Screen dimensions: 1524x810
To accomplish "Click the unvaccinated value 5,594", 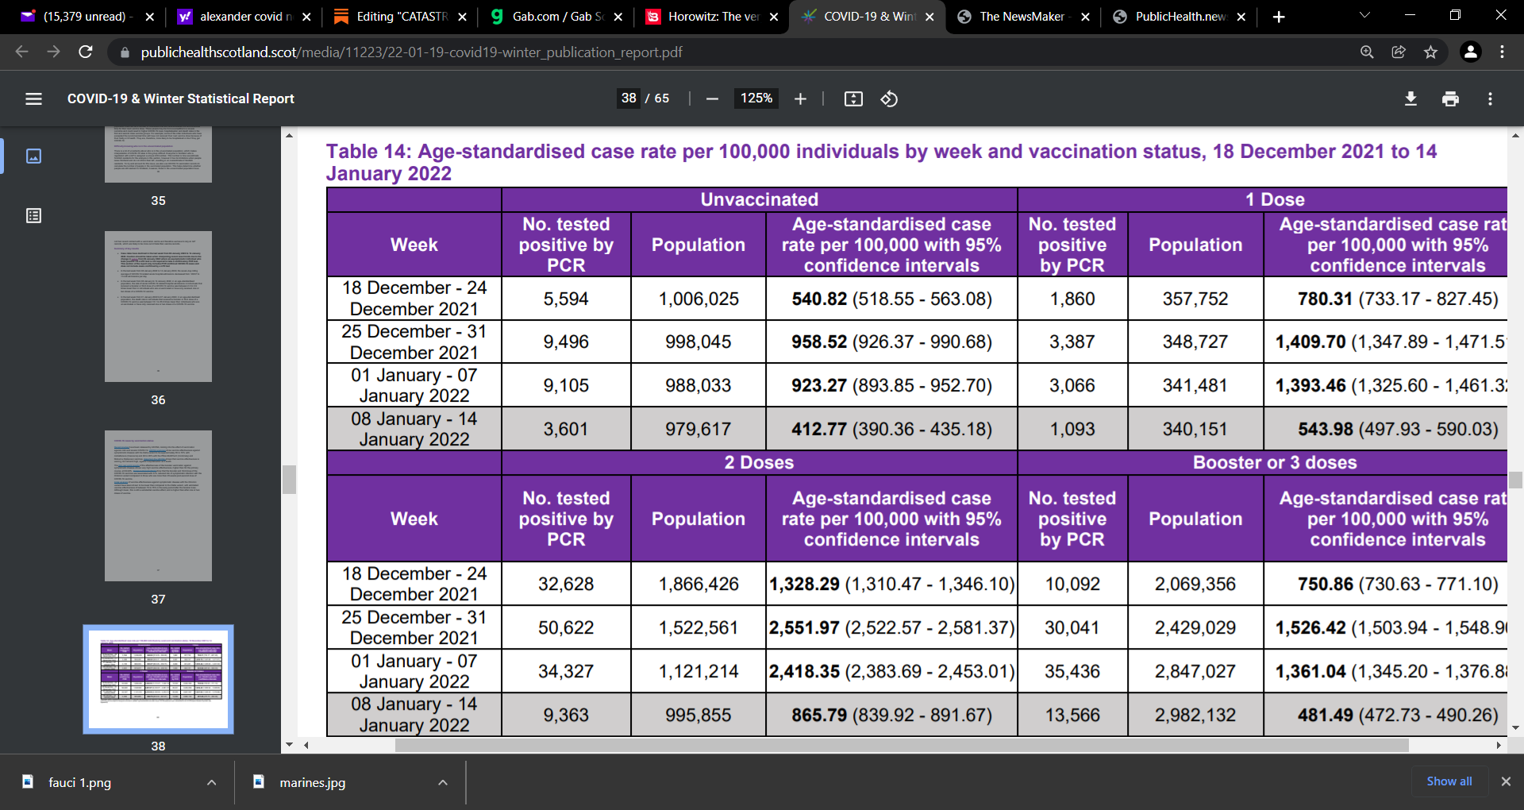I will (x=566, y=299).
